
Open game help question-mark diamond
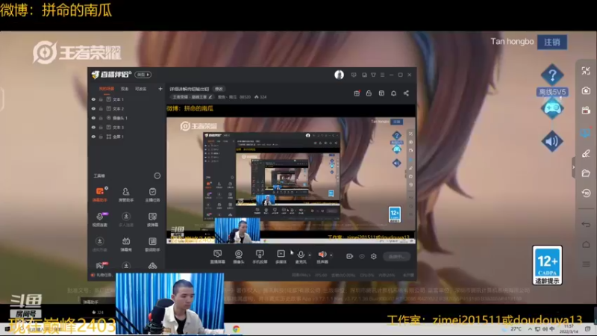[552, 75]
